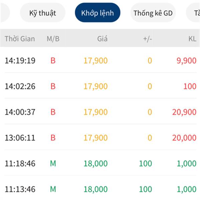The image size is (200, 200).
Task: Select the 11:13:46 trade row
Action: click(x=101, y=189)
